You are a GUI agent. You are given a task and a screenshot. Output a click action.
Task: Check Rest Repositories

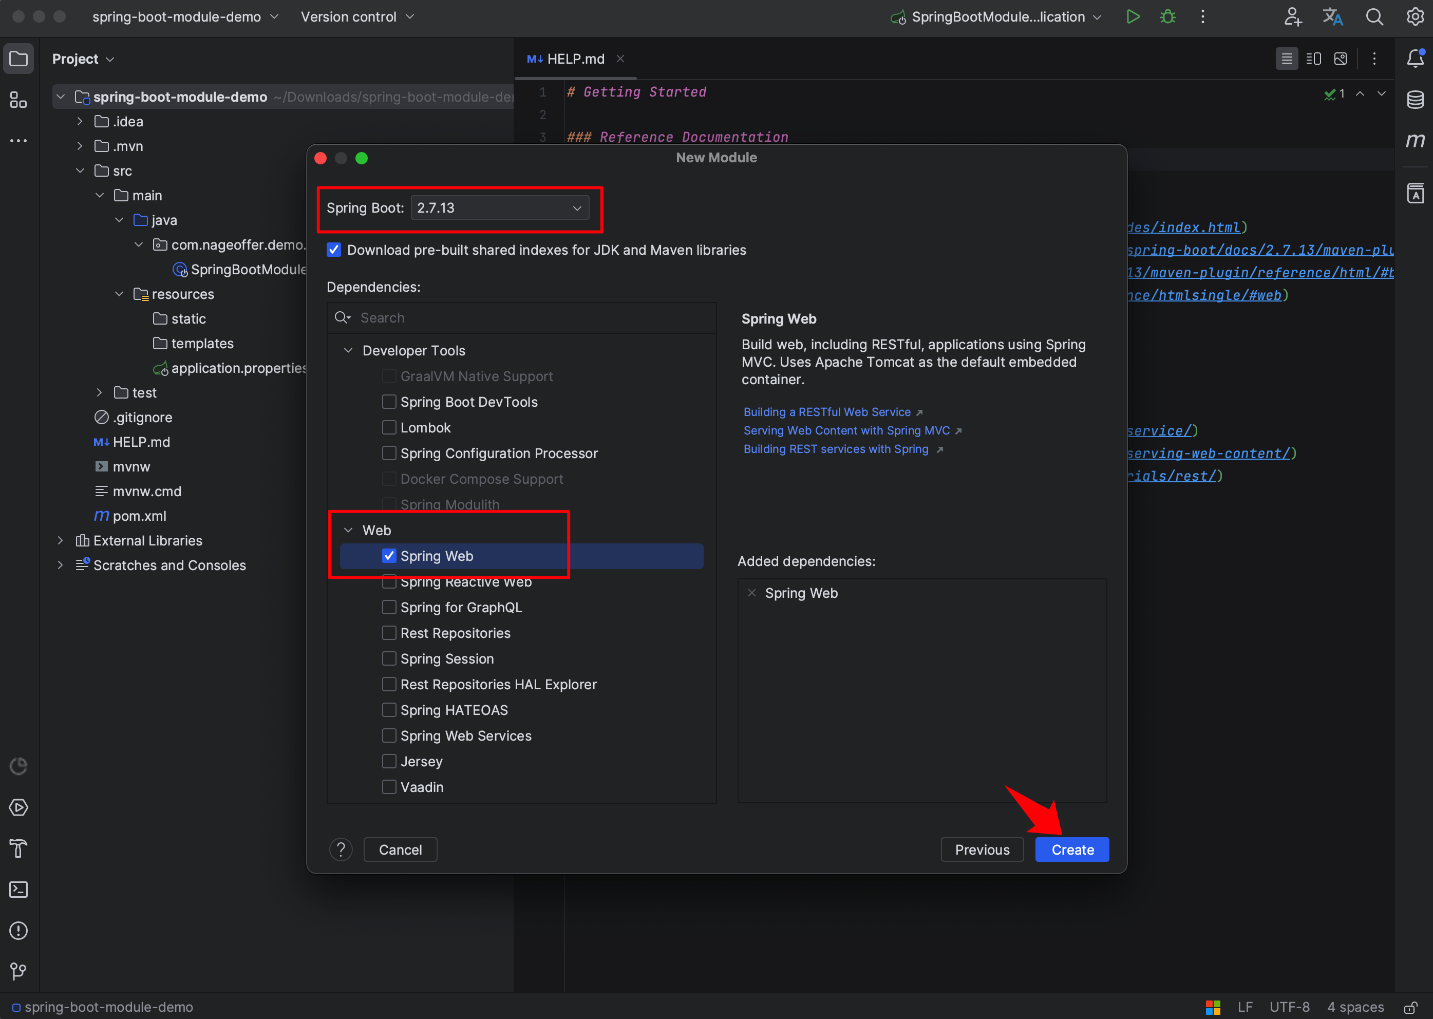[389, 633]
